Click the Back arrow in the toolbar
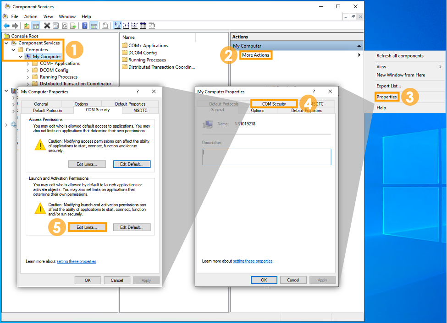This screenshot has width=447, height=323. tap(6, 26)
